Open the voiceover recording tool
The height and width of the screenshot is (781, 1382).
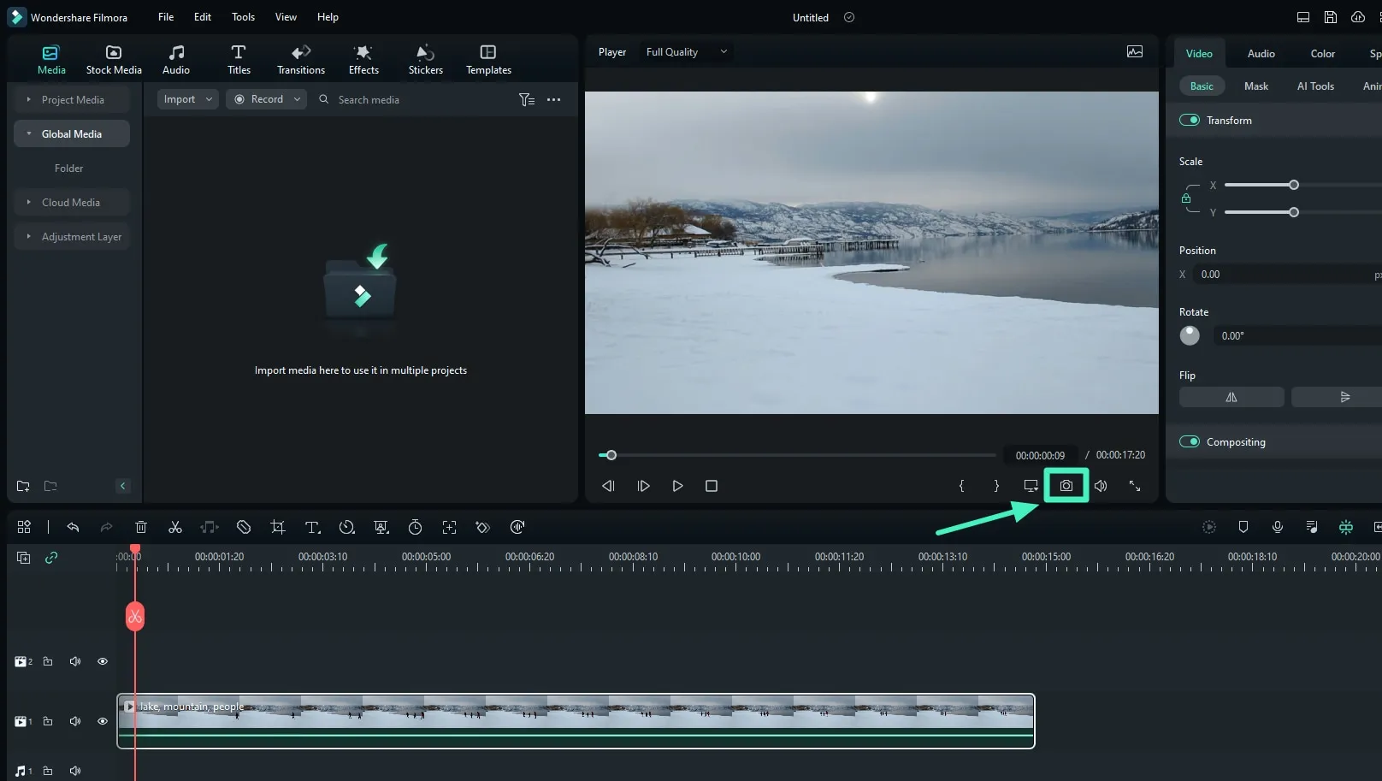[x=1278, y=527]
